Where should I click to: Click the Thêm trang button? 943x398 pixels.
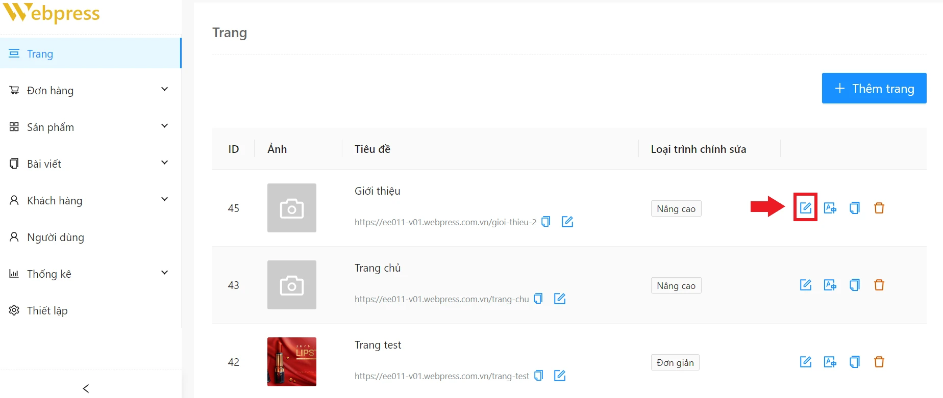(x=874, y=88)
